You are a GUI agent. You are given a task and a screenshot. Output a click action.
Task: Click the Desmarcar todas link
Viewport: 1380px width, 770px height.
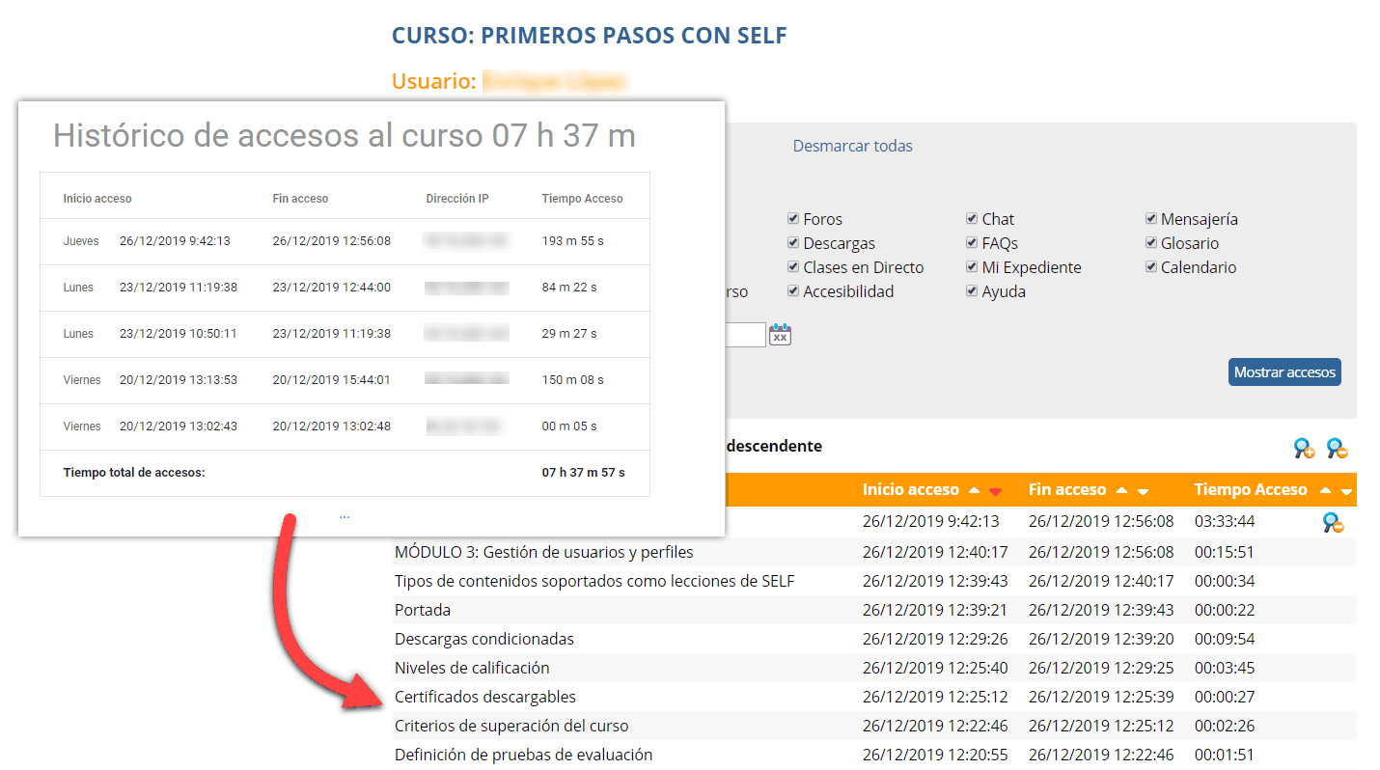pos(852,146)
